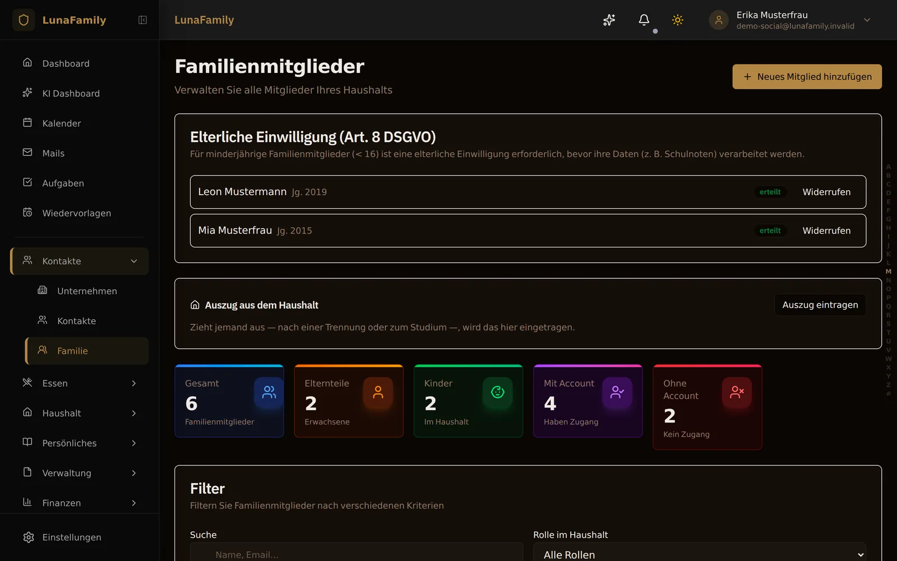Screen dimensions: 897x561
Task: Open the notifications bell
Action: point(644,20)
